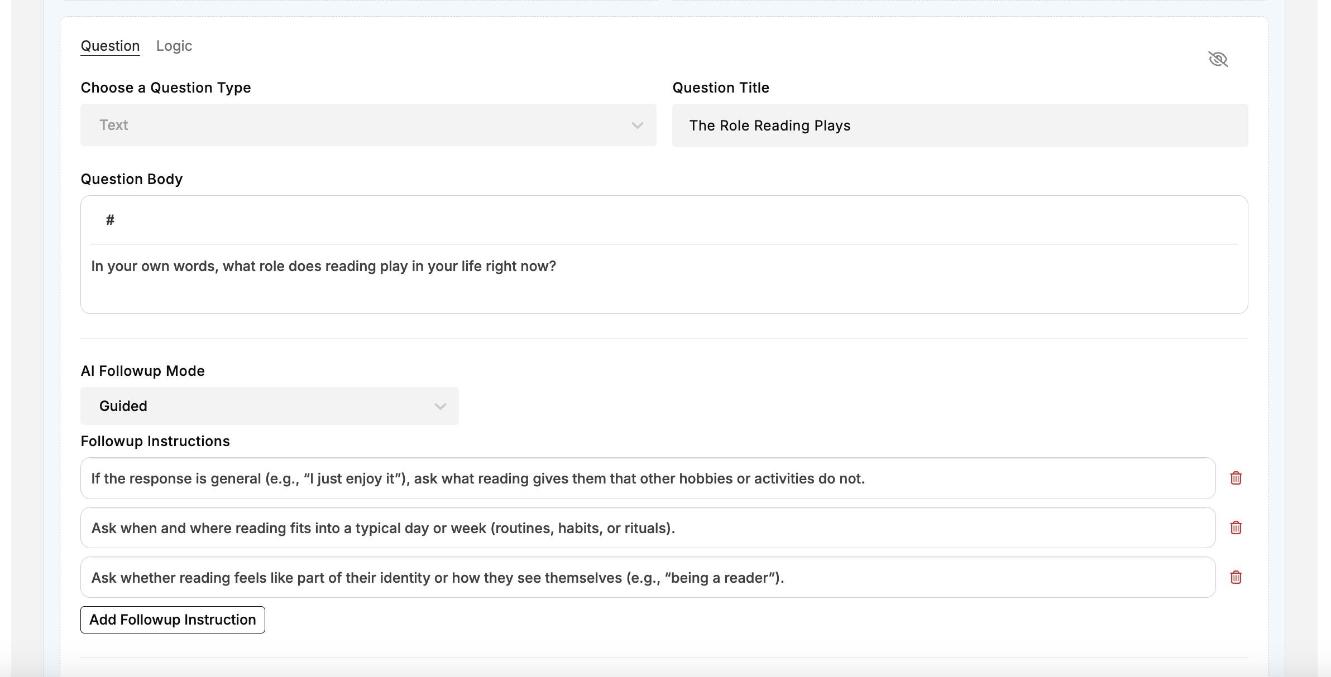The height and width of the screenshot is (677, 1331).
Task: Click the Followup Instructions section label
Action: (155, 441)
